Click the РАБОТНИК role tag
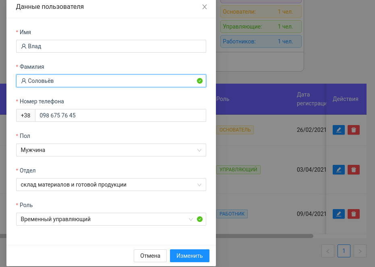The width and height of the screenshot is (375, 267). (232, 214)
